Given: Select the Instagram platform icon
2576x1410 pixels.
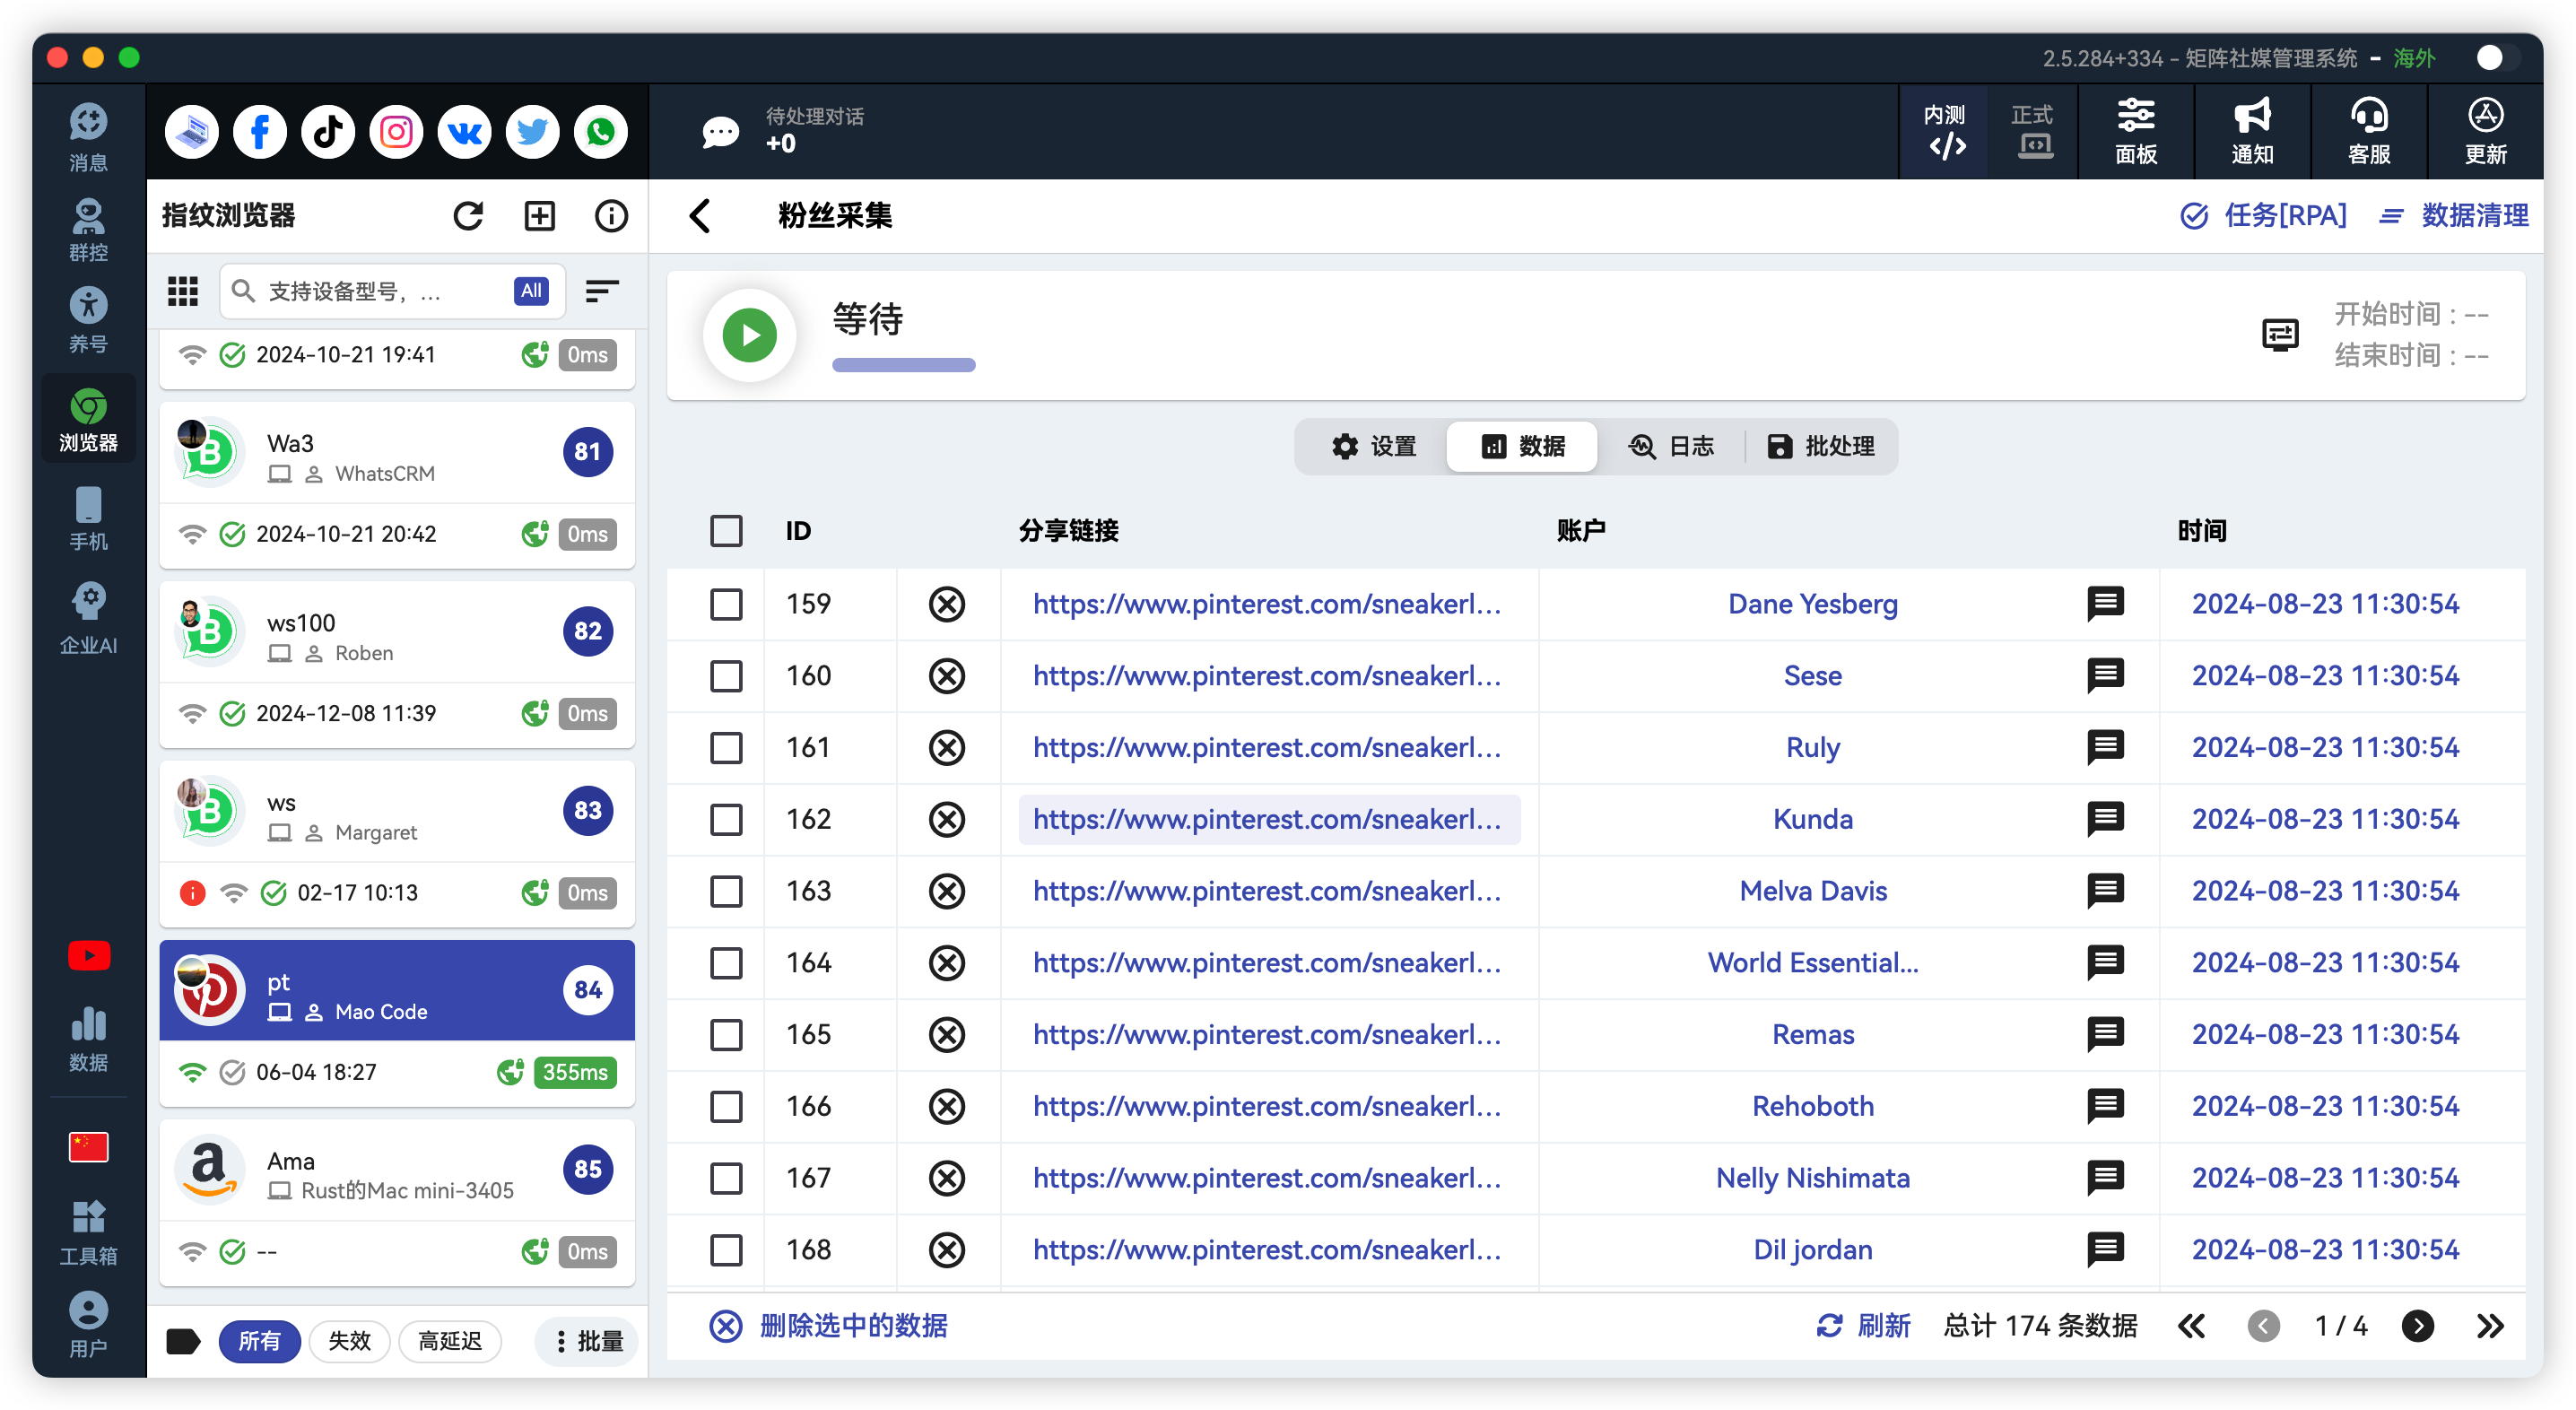Looking at the screenshot, I should coord(396,132).
